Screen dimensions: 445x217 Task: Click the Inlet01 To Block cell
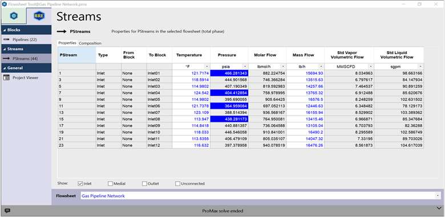160,73
